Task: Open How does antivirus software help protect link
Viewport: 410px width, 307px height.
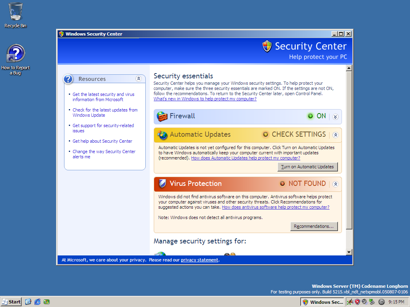Action: click(275, 207)
